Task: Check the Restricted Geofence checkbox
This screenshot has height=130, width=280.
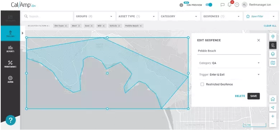Action: pos(202,85)
